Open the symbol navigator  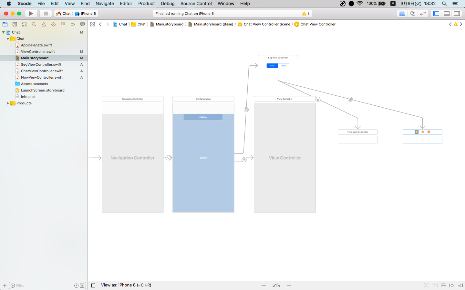pyautogui.click(x=24, y=24)
